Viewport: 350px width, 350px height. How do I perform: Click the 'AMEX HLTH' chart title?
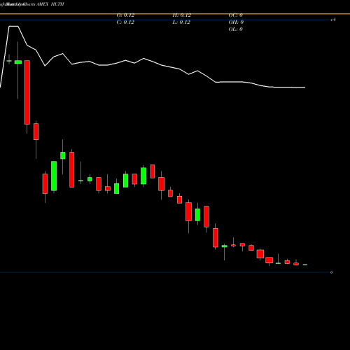[x=50, y=4]
